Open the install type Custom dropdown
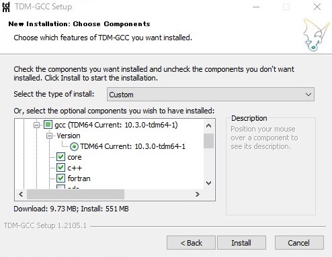 tap(210, 95)
